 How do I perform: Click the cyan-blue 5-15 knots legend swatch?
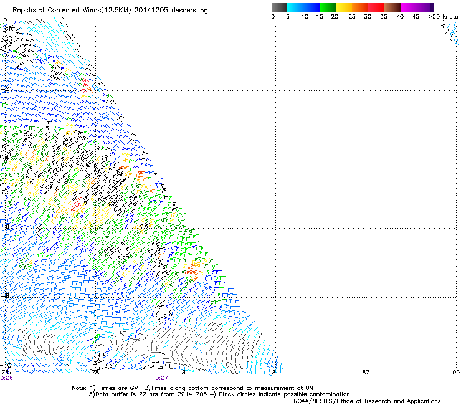point(303,7)
